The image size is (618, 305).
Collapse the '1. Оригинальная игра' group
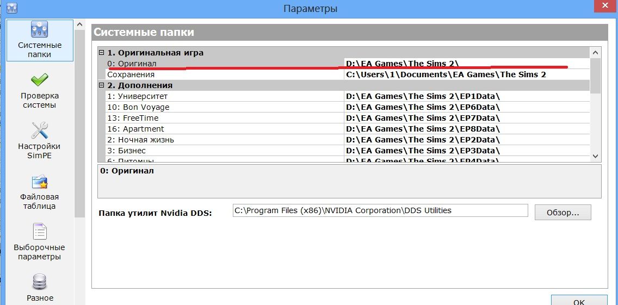pyautogui.click(x=102, y=52)
